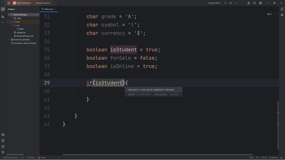Click the editor vertical scrollbar

(x=278, y=125)
